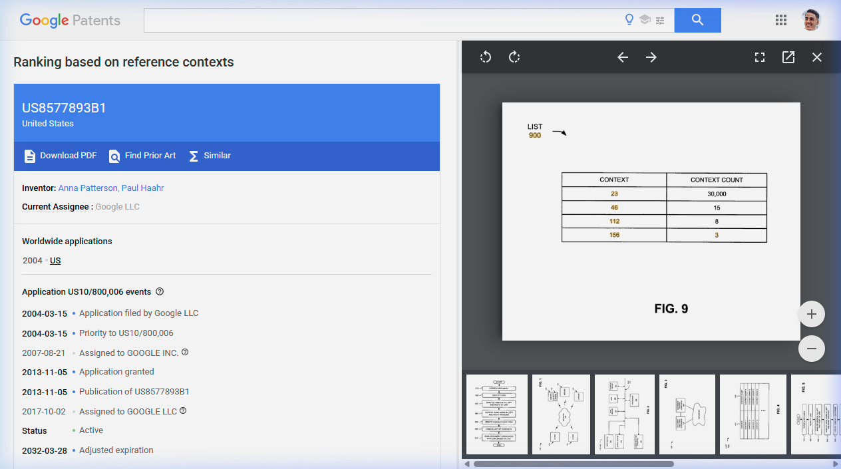Screen dimensions: 841x469
Task: Open inventor Paul Haahr link
Action: [142, 188]
